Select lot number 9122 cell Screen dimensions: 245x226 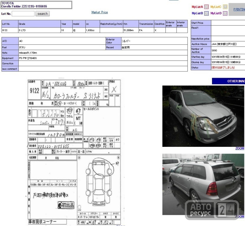tap(10, 30)
